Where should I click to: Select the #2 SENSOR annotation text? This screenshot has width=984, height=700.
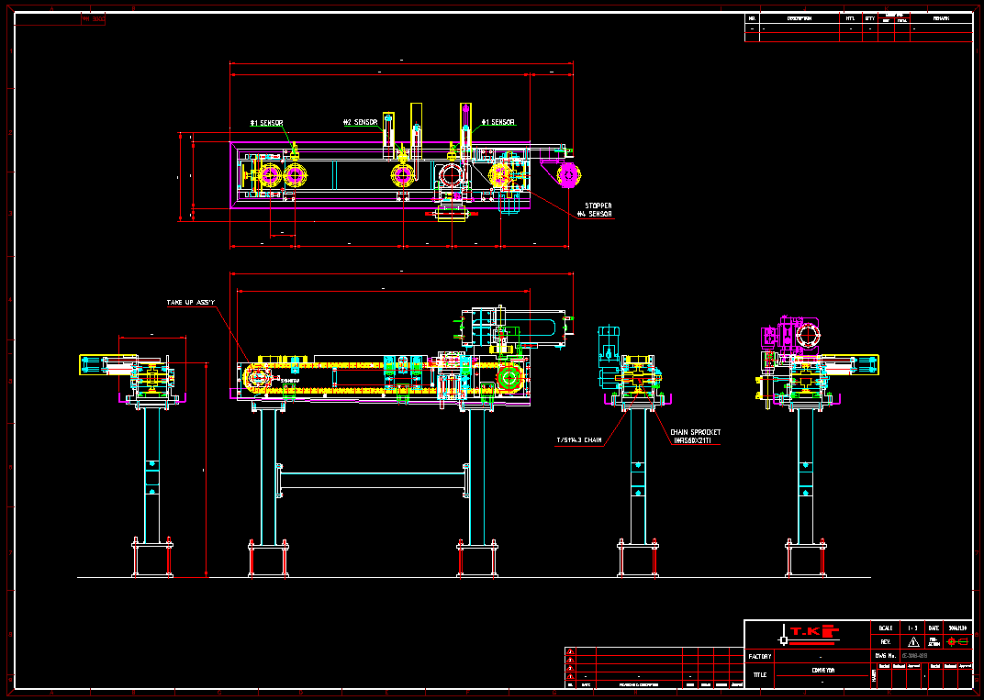coord(360,122)
